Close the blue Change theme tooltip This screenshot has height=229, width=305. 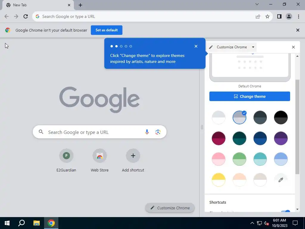(196, 46)
